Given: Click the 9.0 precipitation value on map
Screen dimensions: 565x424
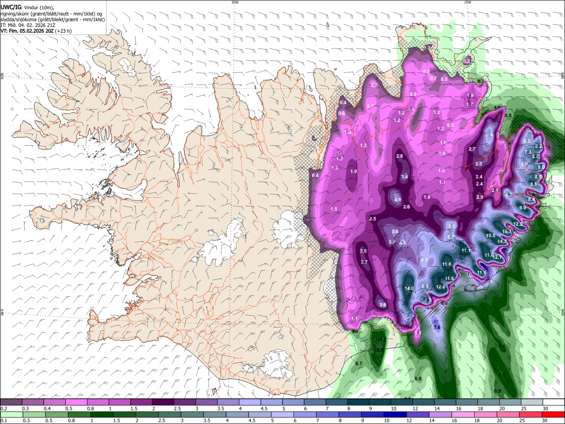Looking at the screenshot, I should (x=541, y=167).
